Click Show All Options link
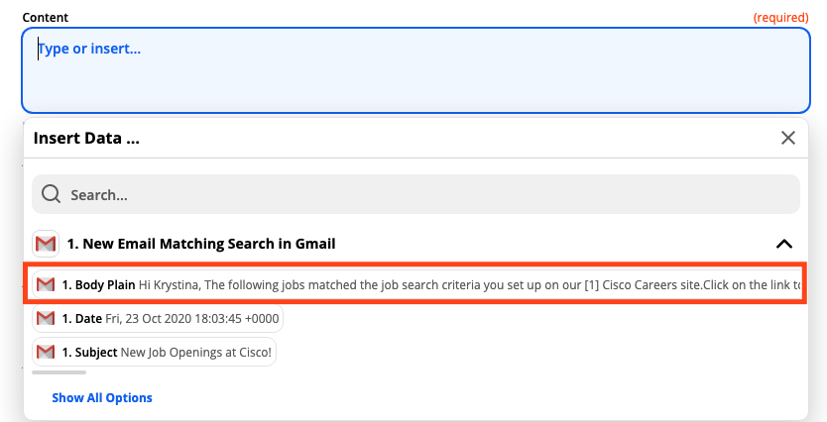 pyautogui.click(x=102, y=398)
